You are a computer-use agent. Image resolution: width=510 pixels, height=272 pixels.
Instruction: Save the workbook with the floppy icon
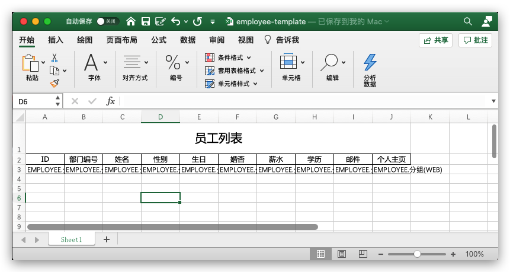click(146, 21)
